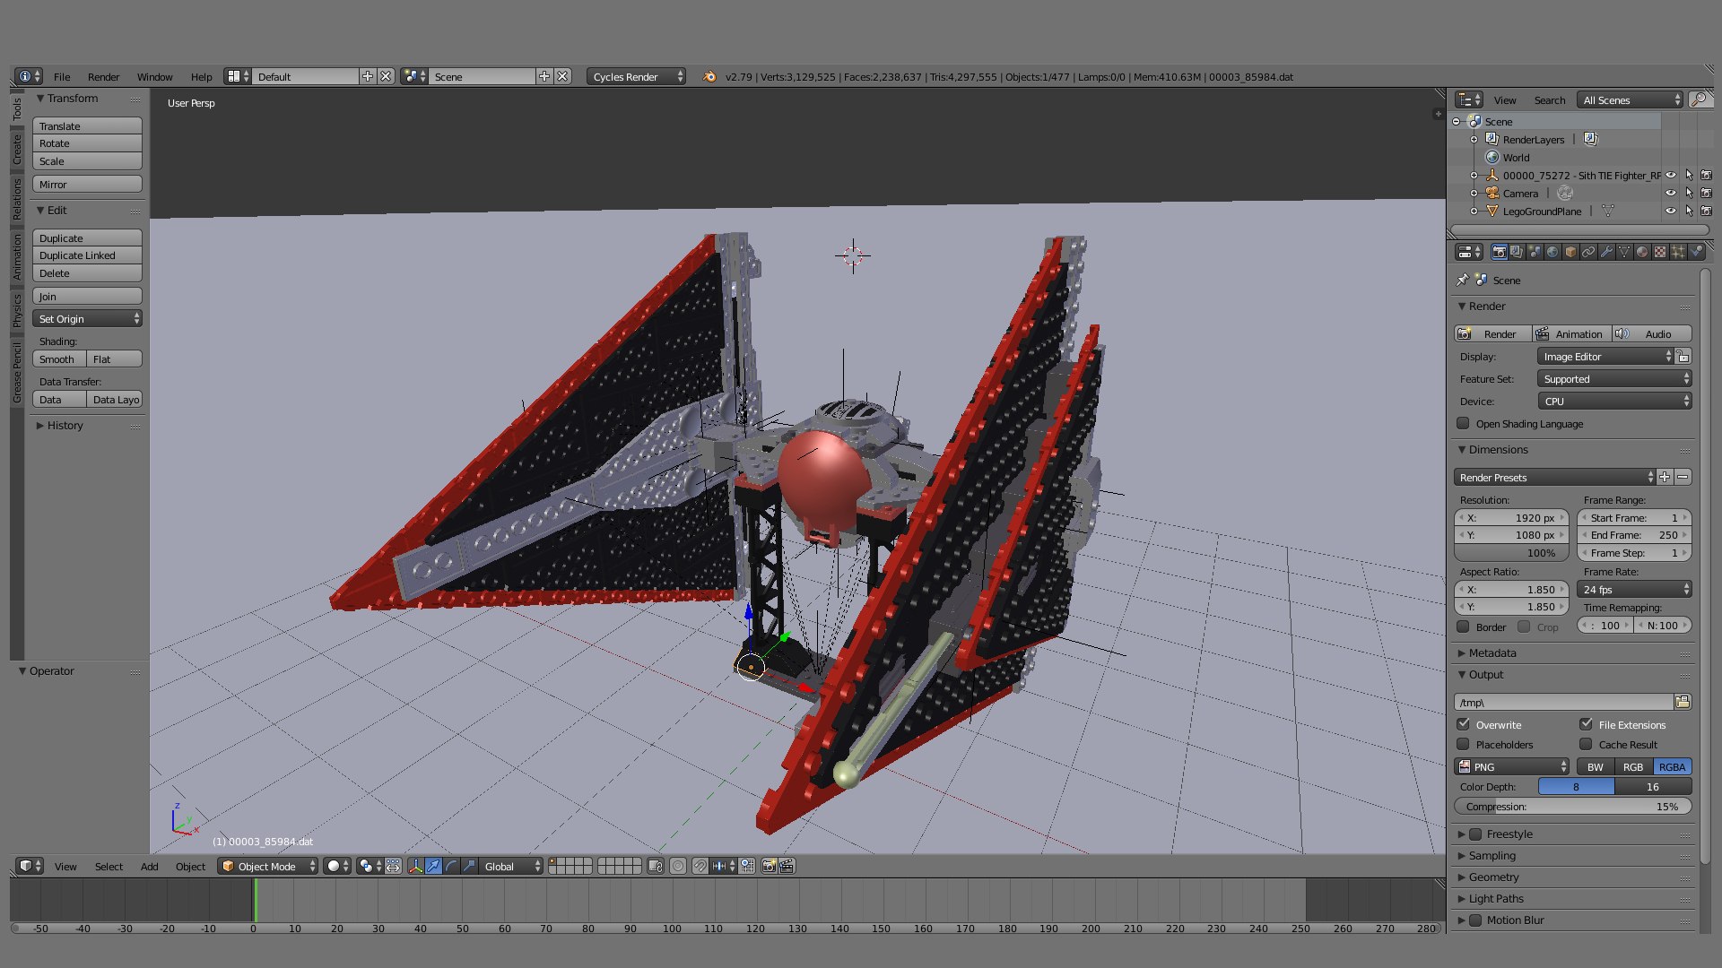
Task: Expand the Sampling panel
Action: tap(1492, 855)
